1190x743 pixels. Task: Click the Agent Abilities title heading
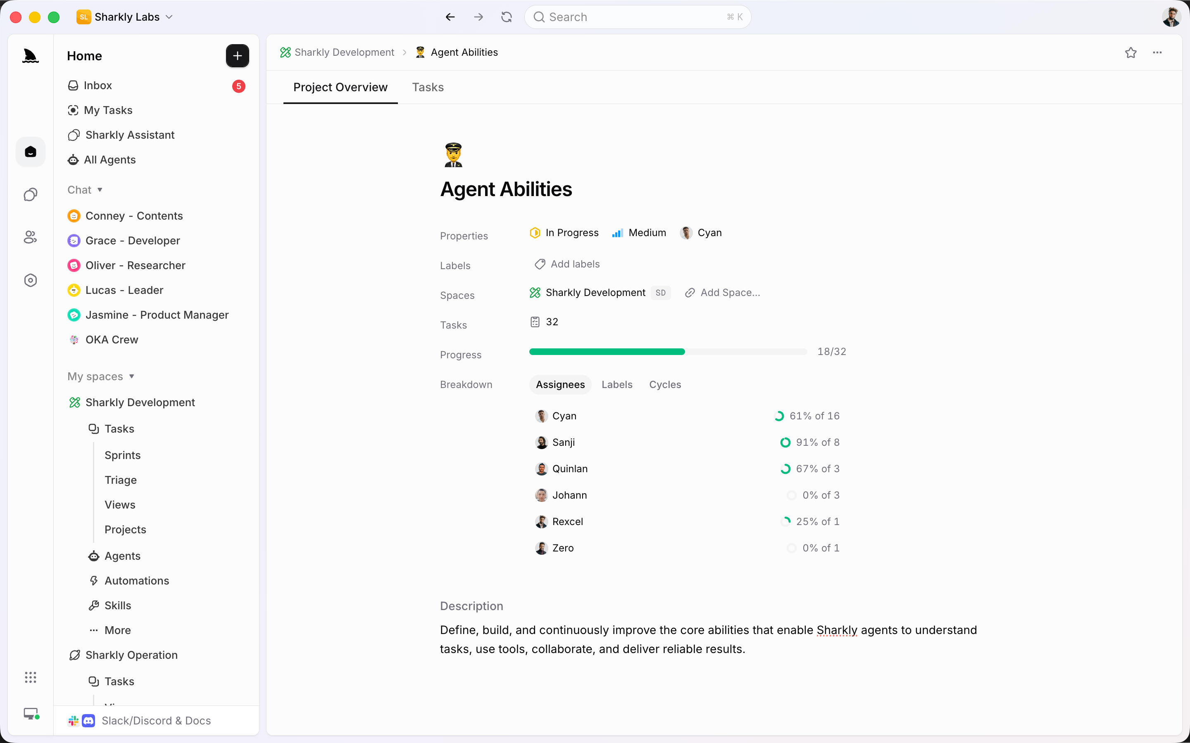coord(506,189)
